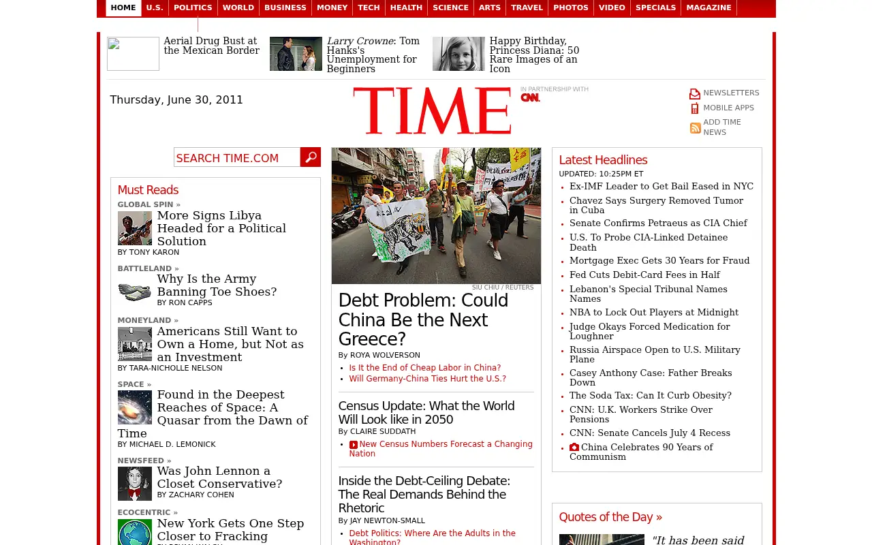Screen dimensions: 872x545
Task: Click the camera icon beside China Celebrates
Action: point(574,448)
